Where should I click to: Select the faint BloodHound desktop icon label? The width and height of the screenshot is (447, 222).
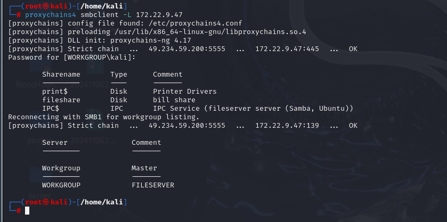[x=33, y=85]
